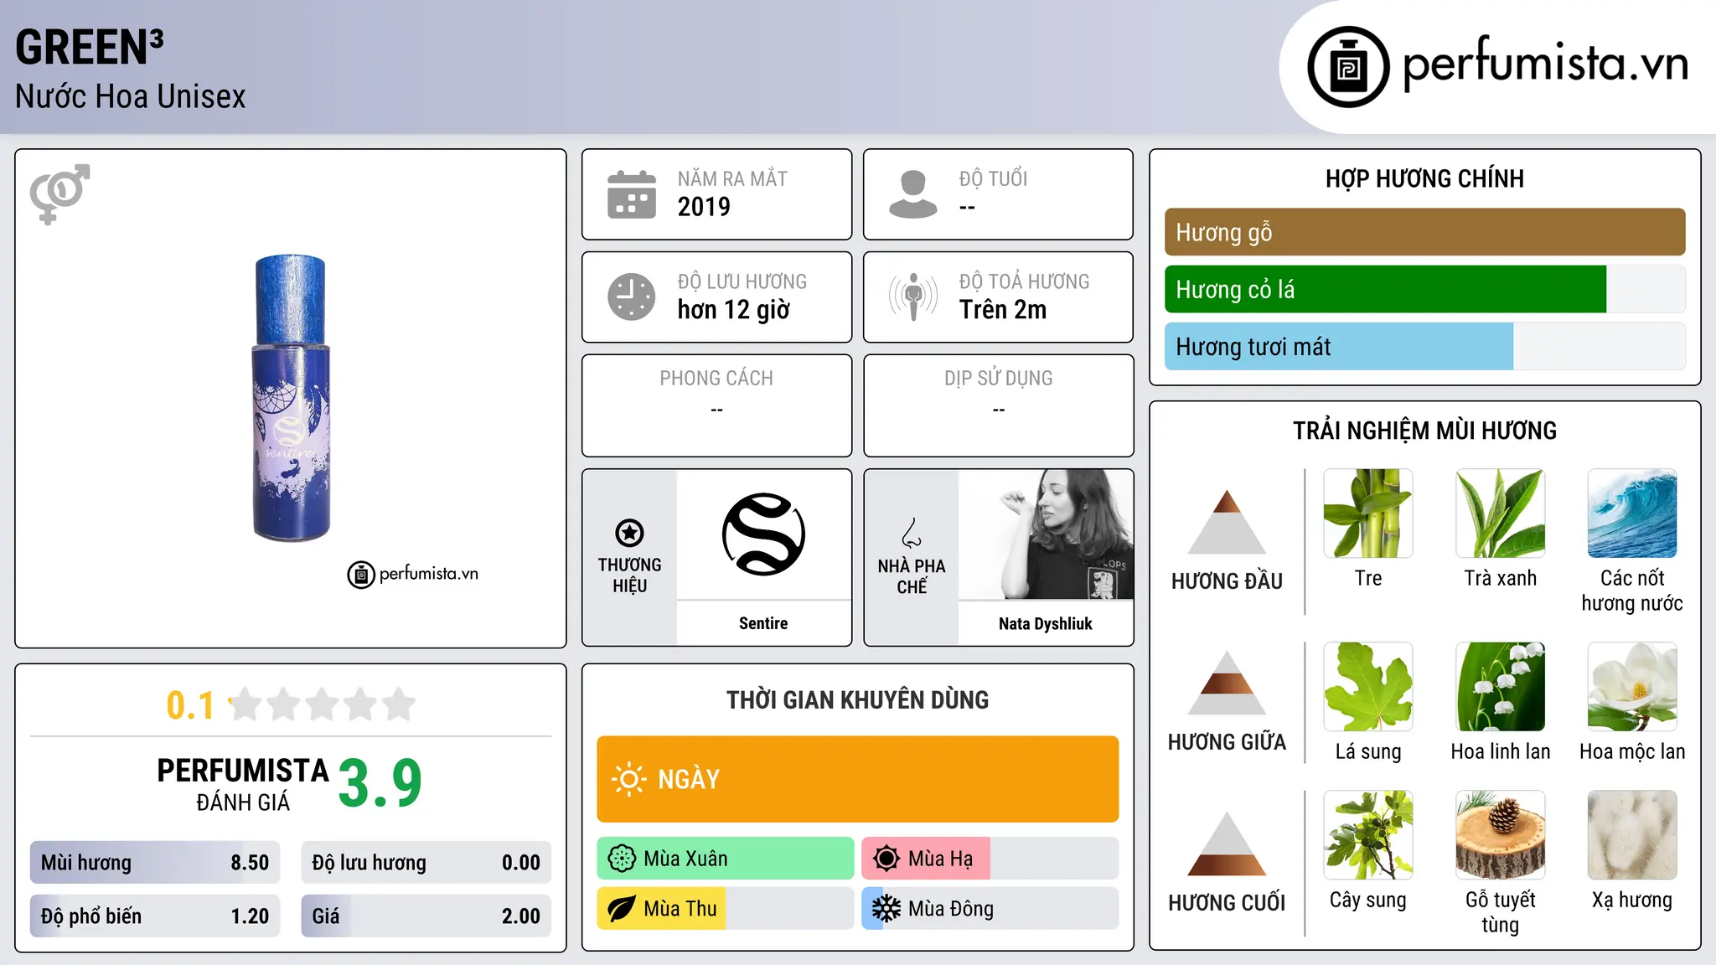Click the leaf icon for Mùa Thu
Viewport: 1716px width, 965px height.
click(622, 909)
